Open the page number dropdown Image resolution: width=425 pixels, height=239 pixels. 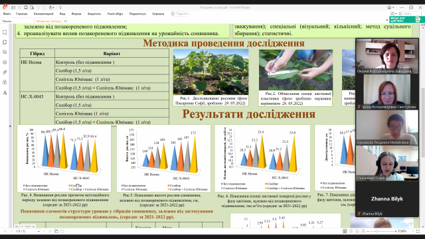coord(39,231)
